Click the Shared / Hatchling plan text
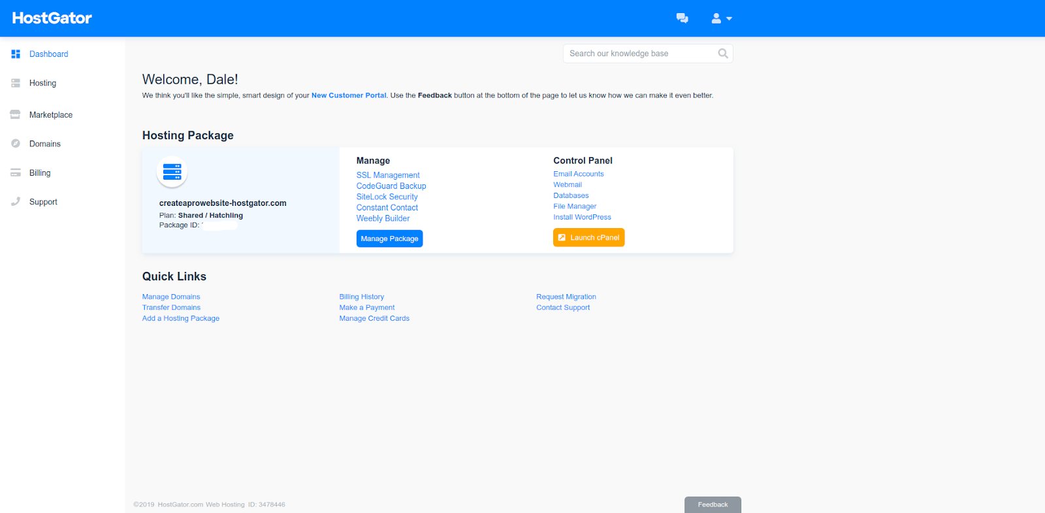The width and height of the screenshot is (1045, 513). 210,216
